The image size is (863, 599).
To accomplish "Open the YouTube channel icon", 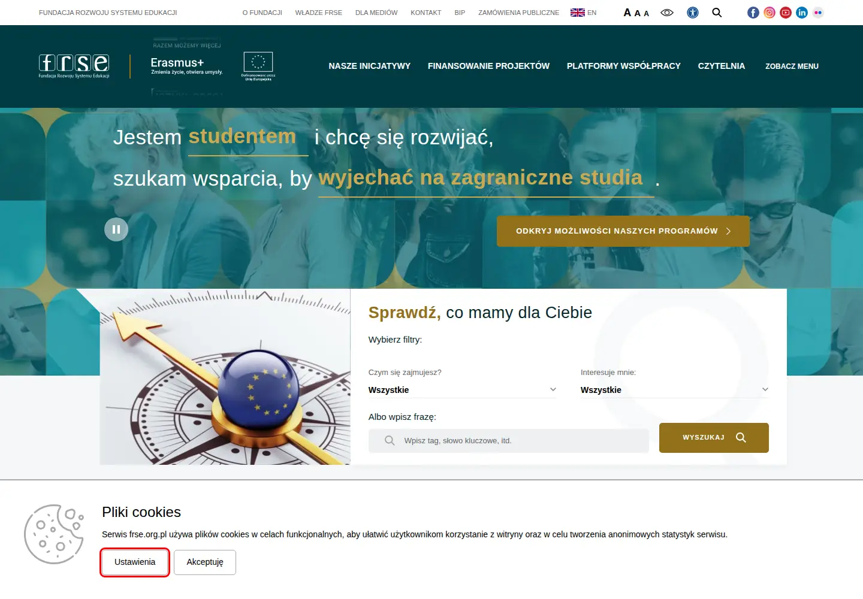I will (x=786, y=13).
